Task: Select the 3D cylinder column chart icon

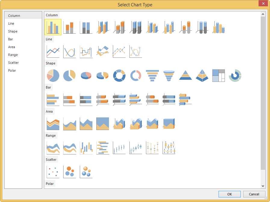Action: point(169,27)
